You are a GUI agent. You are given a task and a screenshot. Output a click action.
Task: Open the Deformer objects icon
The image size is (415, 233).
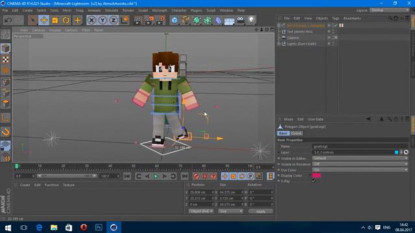pos(219,20)
